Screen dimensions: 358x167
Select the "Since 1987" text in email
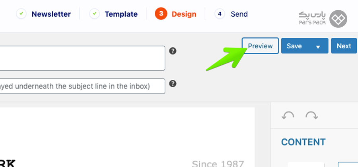[x=218, y=163]
